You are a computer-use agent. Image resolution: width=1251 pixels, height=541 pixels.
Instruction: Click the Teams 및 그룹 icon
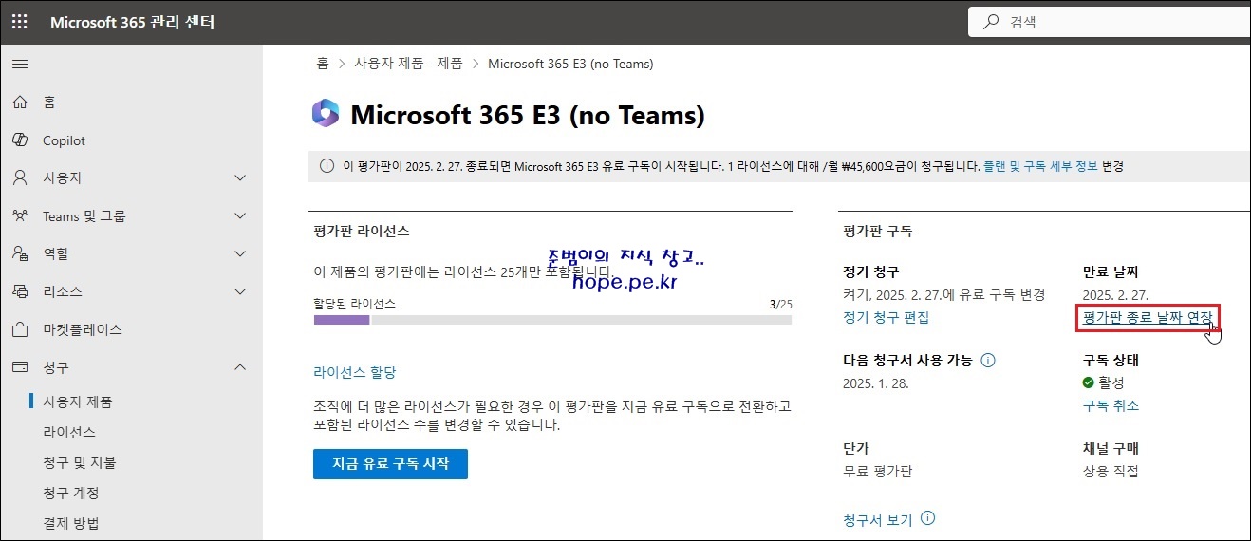coord(19,215)
